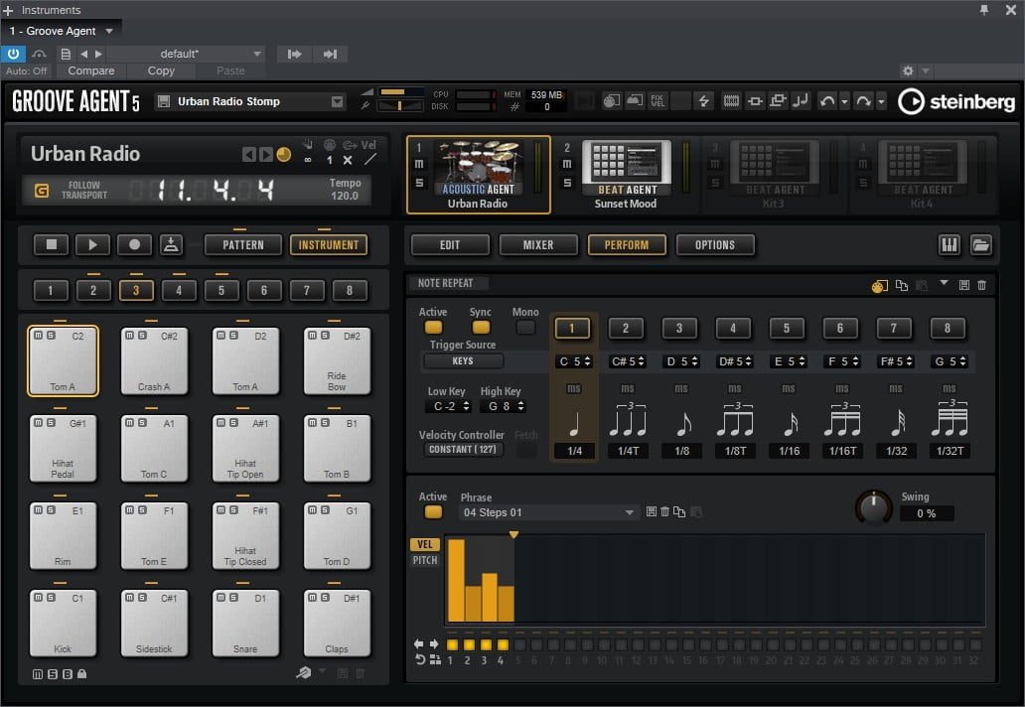The image size is (1025, 707).
Task: Click the Compare button
Action: 90,71
